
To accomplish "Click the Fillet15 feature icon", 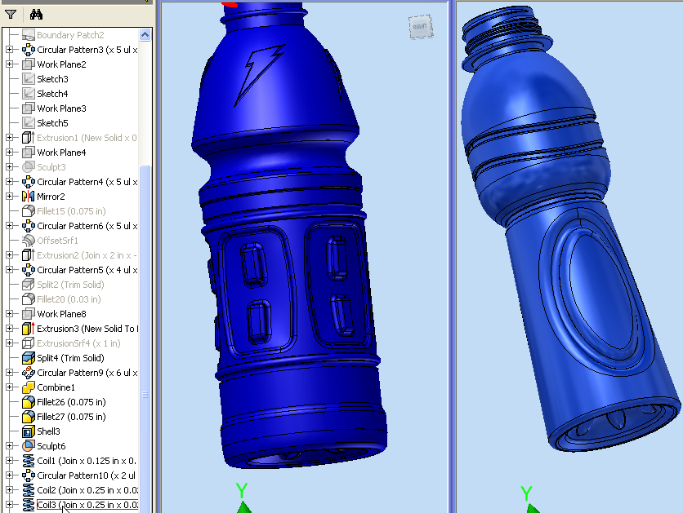I will (29, 211).
